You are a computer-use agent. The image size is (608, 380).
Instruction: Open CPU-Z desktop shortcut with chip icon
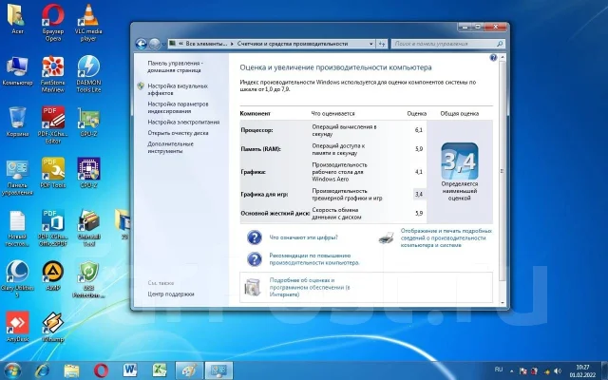pos(88,173)
